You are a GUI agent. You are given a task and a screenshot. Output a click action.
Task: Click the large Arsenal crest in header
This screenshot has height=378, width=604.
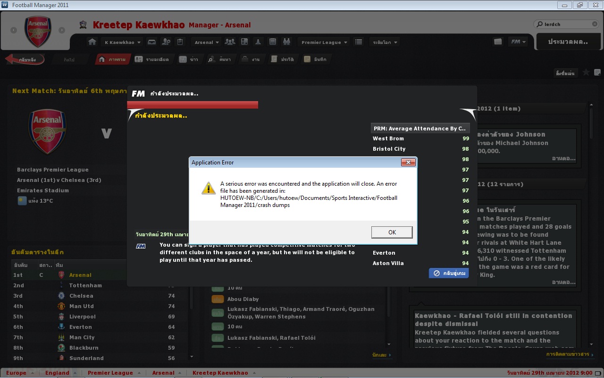[38, 31]
